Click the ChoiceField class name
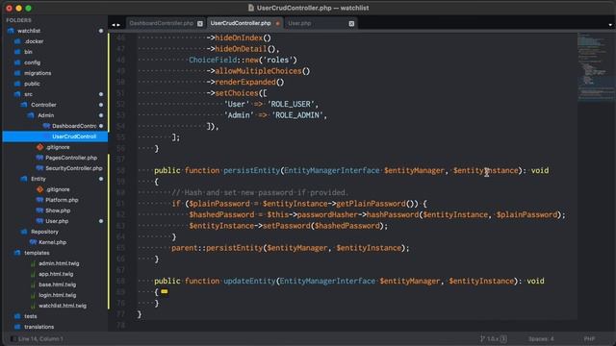 pyautogui.click(x=213, y=60)
